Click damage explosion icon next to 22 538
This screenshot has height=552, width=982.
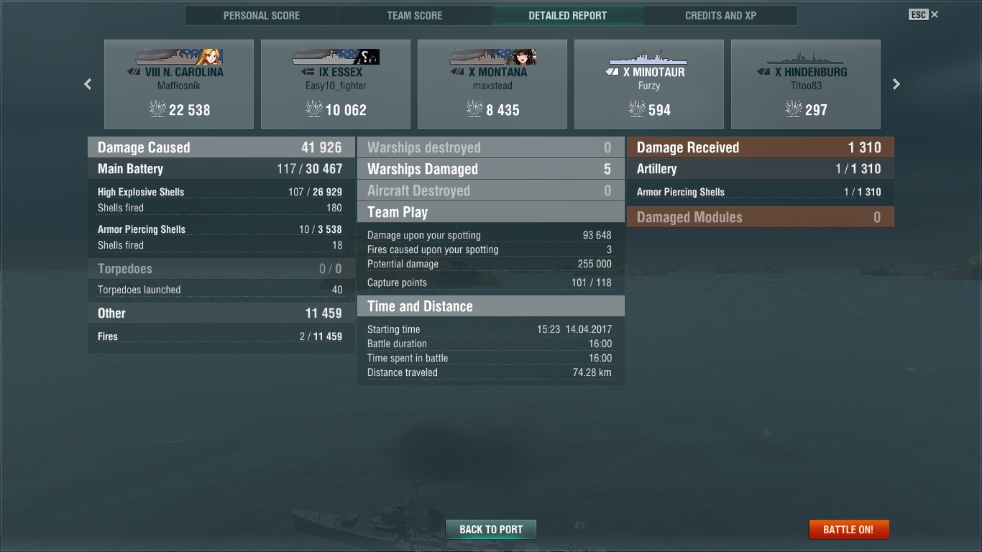pyautogui.click(x=157, y=109)
